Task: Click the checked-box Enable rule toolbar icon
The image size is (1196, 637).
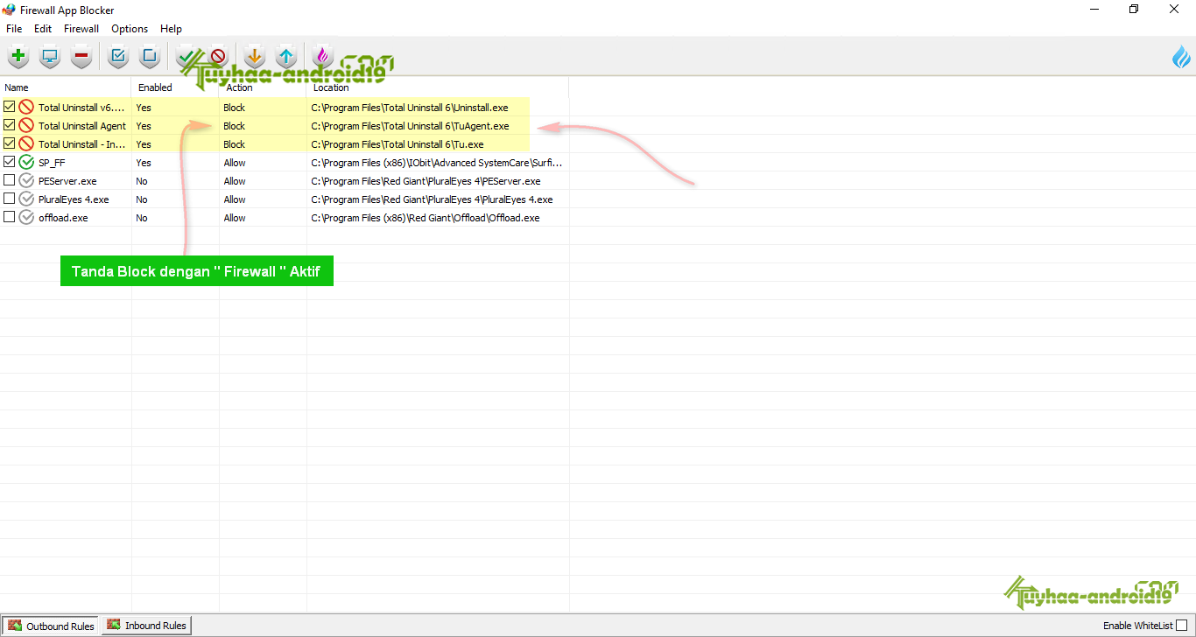Action: coord(118,58)
